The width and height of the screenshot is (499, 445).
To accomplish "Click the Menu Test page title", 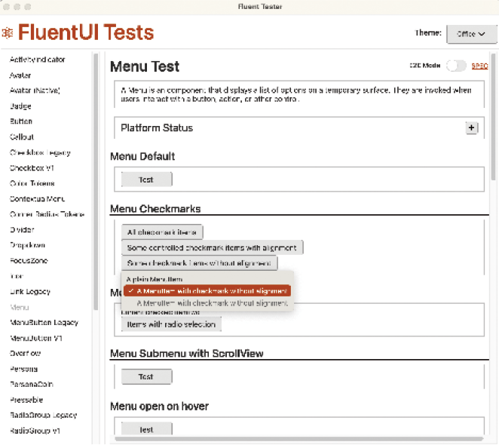I will [x=145, y=66].
